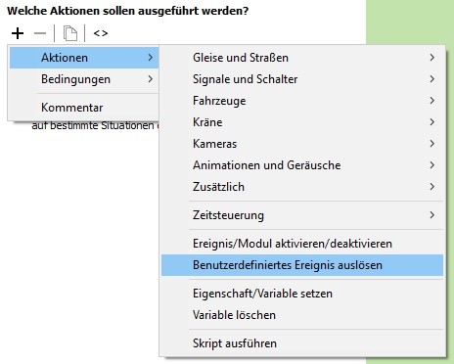
Task: Expand the Bedingungen submenu
Action: (x=84, y=79)
